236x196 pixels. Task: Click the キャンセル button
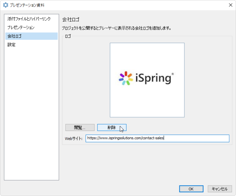(x=220, y=189)
